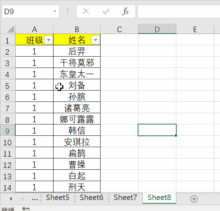Select row 10 header
This screenshot has width=220, height=211.
[x=8, y=141]
